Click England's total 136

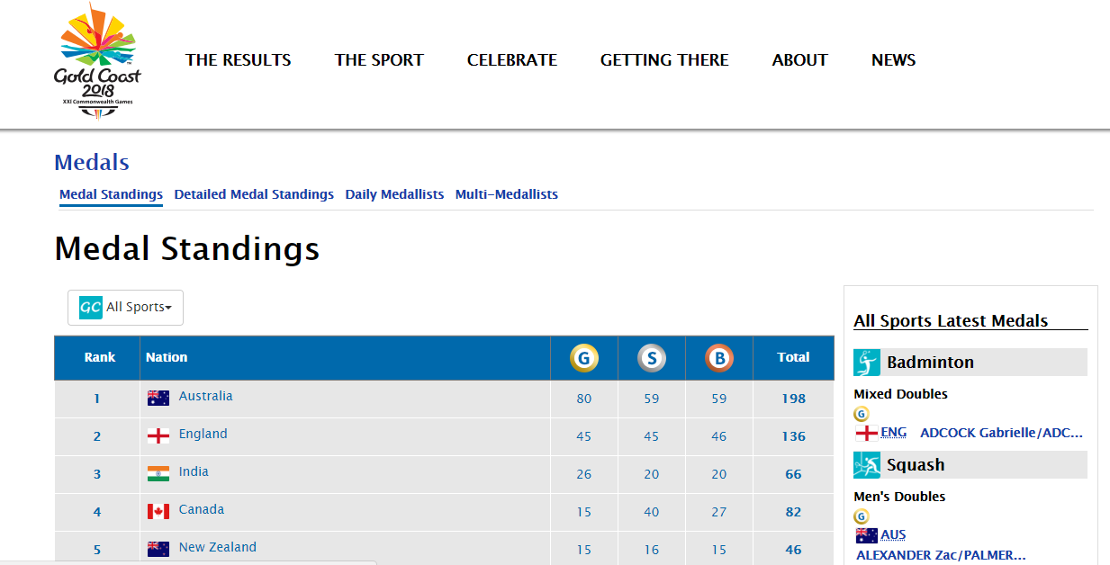(793, 436)
